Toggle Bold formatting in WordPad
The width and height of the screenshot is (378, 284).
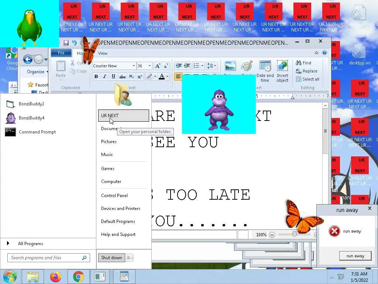[x=96, y=77]
